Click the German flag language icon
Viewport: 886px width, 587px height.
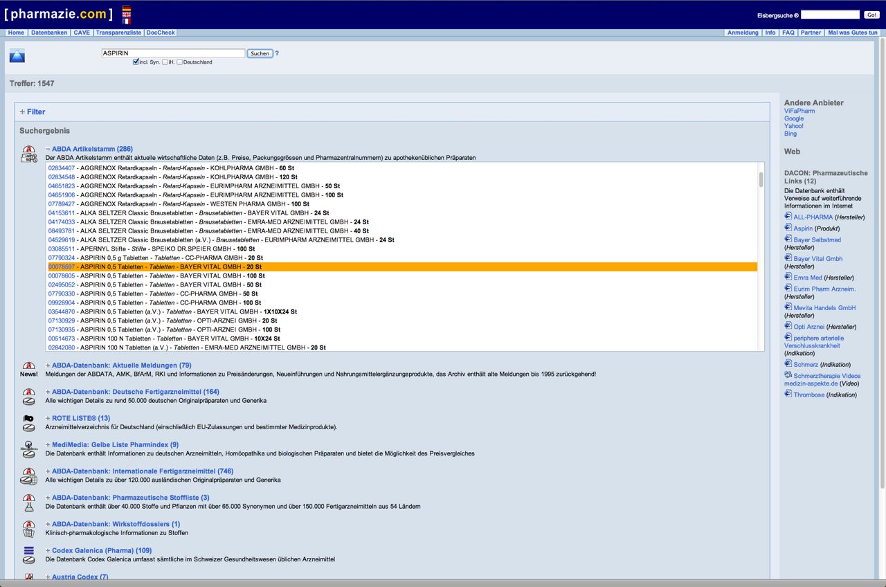[127, 9]
